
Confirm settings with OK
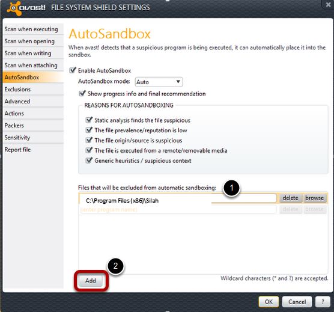(x=269, y=302)
